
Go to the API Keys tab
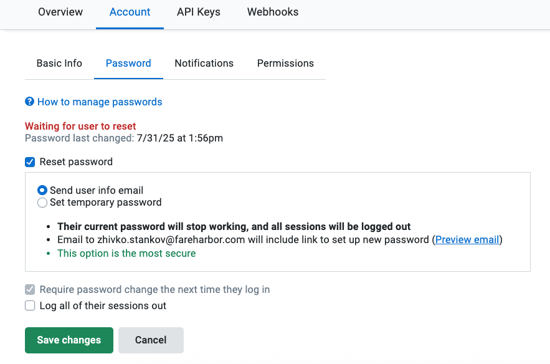[x=199, y=12]
